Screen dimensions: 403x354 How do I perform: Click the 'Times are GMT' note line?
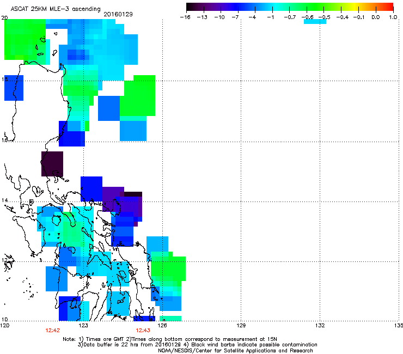170,339
